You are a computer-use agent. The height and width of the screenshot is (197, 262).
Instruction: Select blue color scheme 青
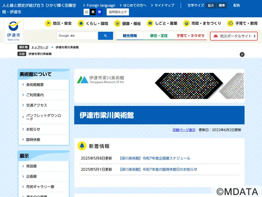[x=100, y=12]
